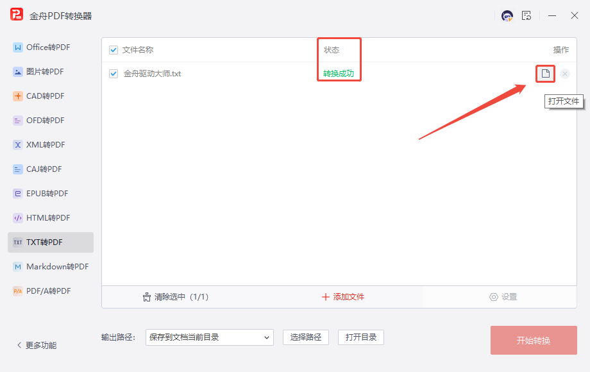Click the green 转换成功 status text
Screen dimensions: 590x372
pyautogui.click(x=339, y=74)
